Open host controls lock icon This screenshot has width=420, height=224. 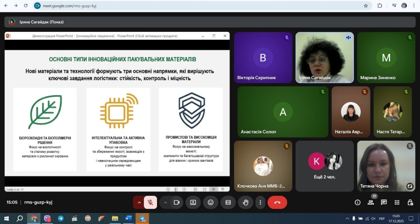(x=410, y=202)
